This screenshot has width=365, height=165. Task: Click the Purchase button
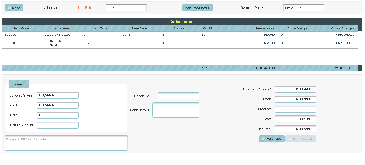coord(272,139)
